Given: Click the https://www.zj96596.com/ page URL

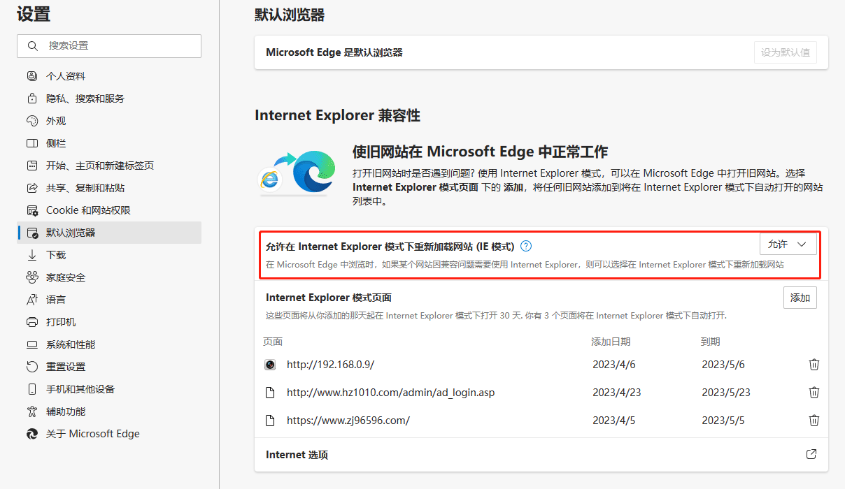Looking at the screenshot, I should [348, 421].
